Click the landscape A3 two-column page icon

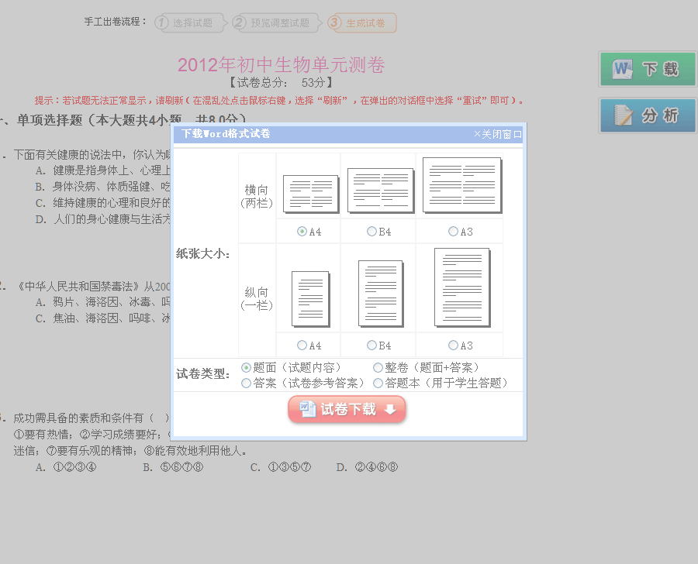point(461,186)
